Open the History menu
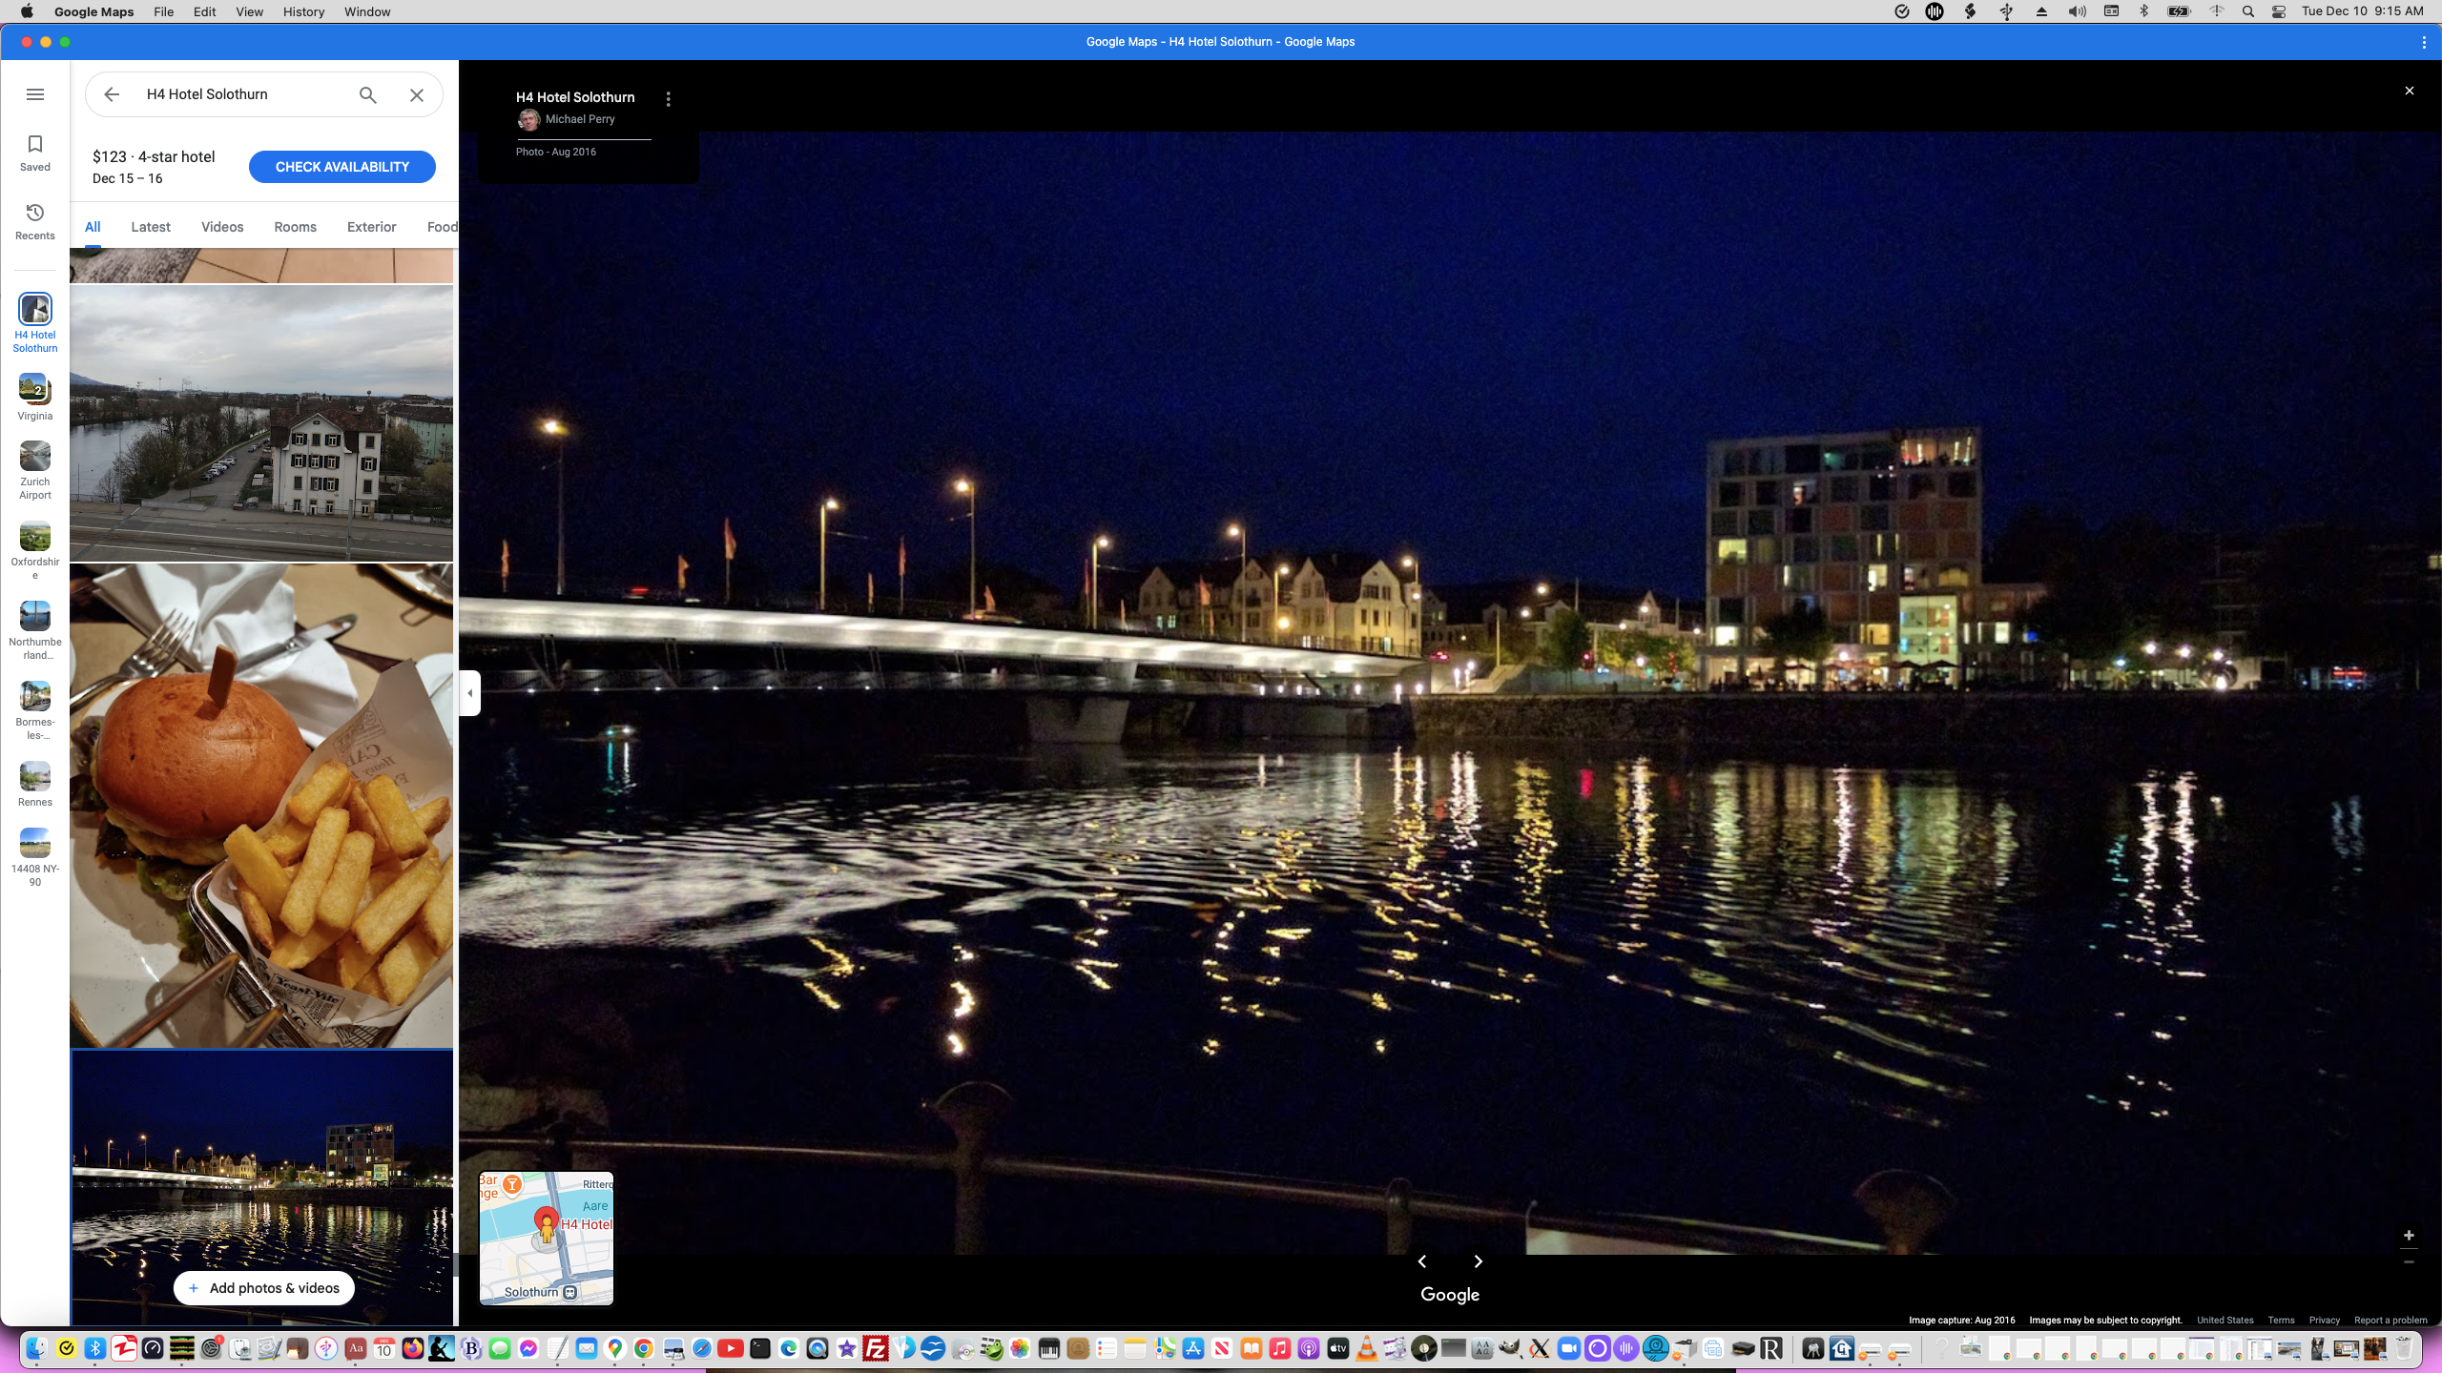 point(303,11)
